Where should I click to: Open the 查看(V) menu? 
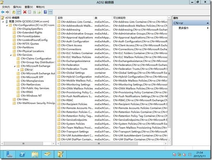point(28,7)
